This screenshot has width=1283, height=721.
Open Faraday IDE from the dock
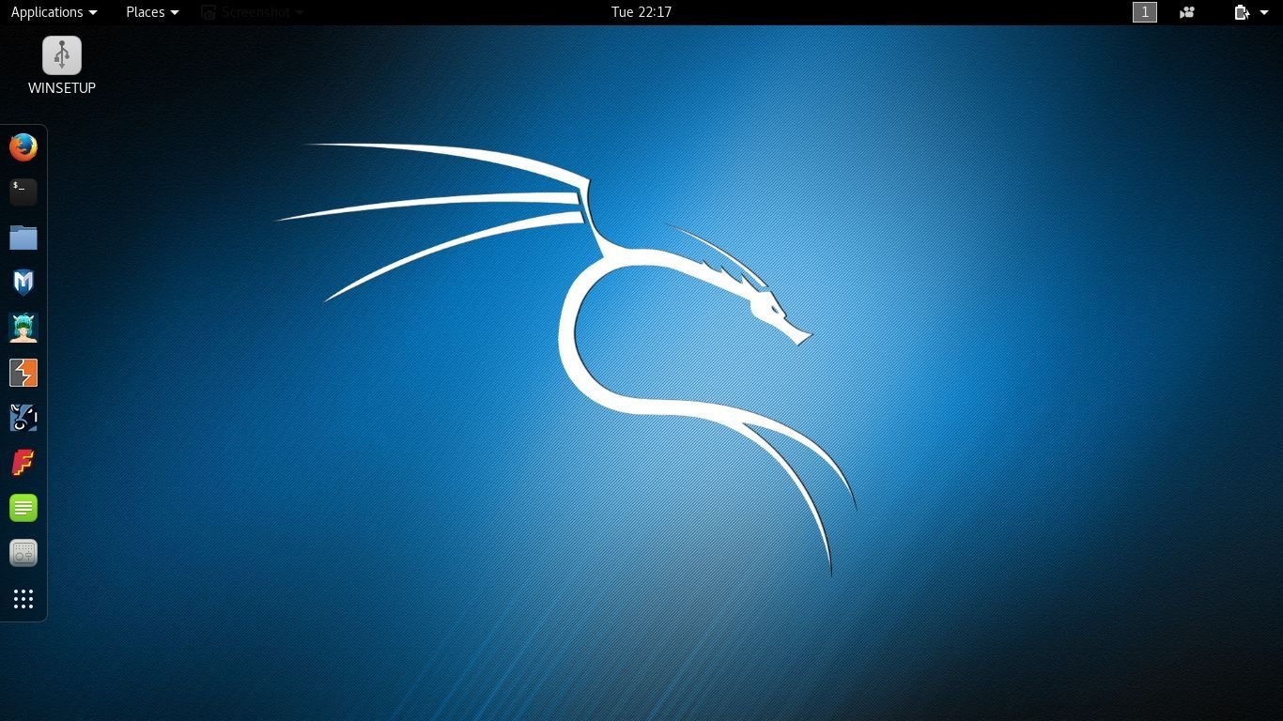23,462
